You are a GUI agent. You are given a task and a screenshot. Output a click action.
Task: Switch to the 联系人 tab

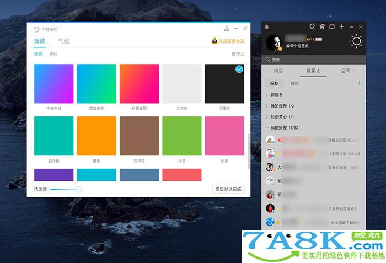tap(313, 71)
